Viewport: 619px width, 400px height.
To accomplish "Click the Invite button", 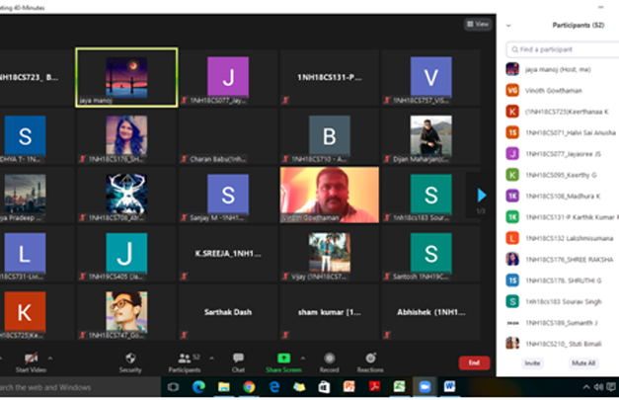I will [532, 363].
